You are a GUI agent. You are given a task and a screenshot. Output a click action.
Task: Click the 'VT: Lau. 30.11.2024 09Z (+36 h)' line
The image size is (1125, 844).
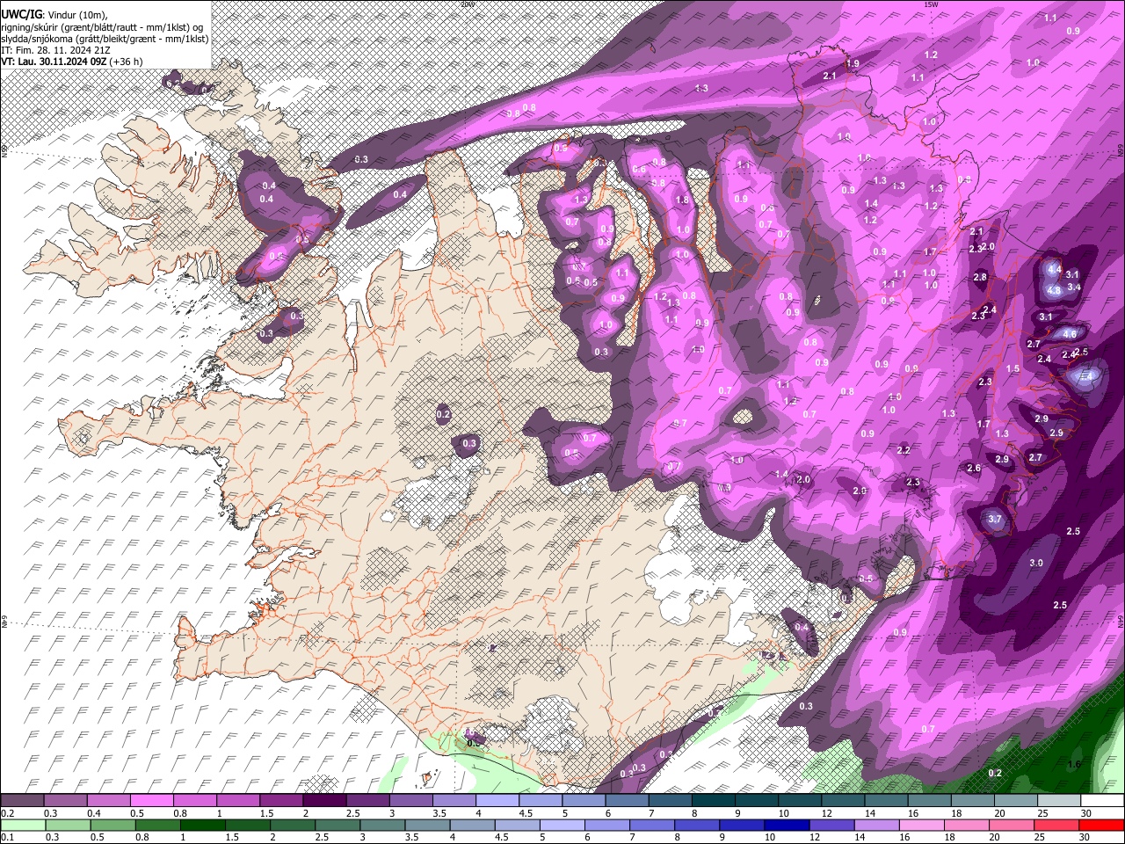point(72,62)
